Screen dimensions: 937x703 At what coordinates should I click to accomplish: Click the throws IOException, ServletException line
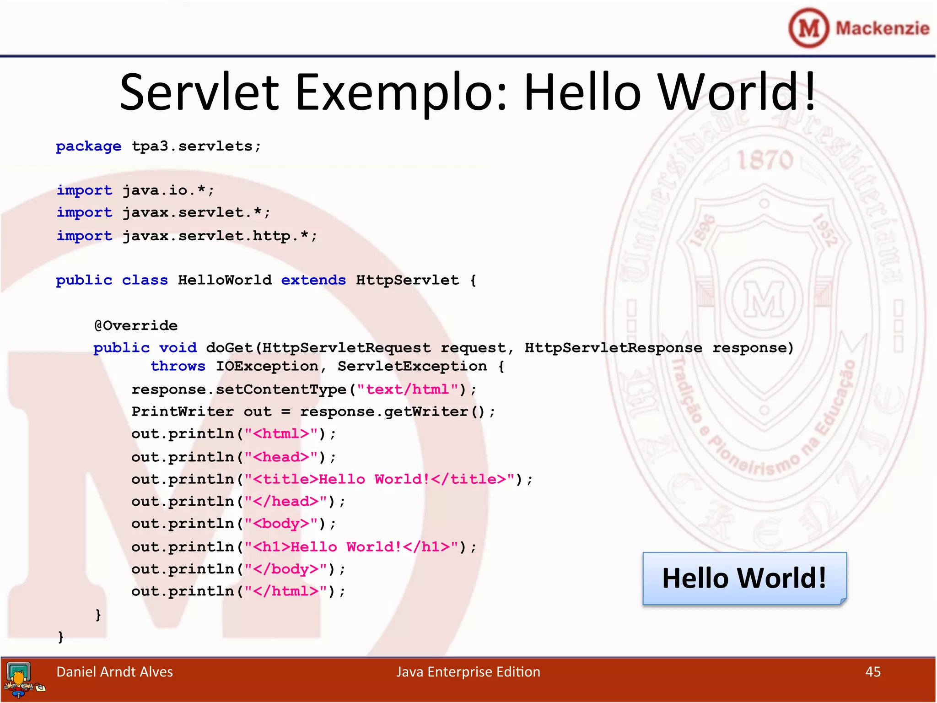point(328,366)
